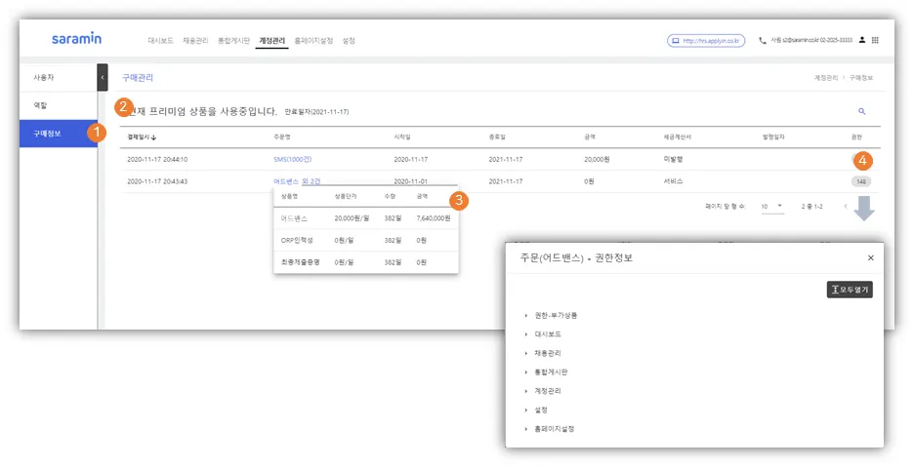The width and height of the screenshot is (914, 467).
Task: Open the apps grid icon
Action: click(875, 40)
